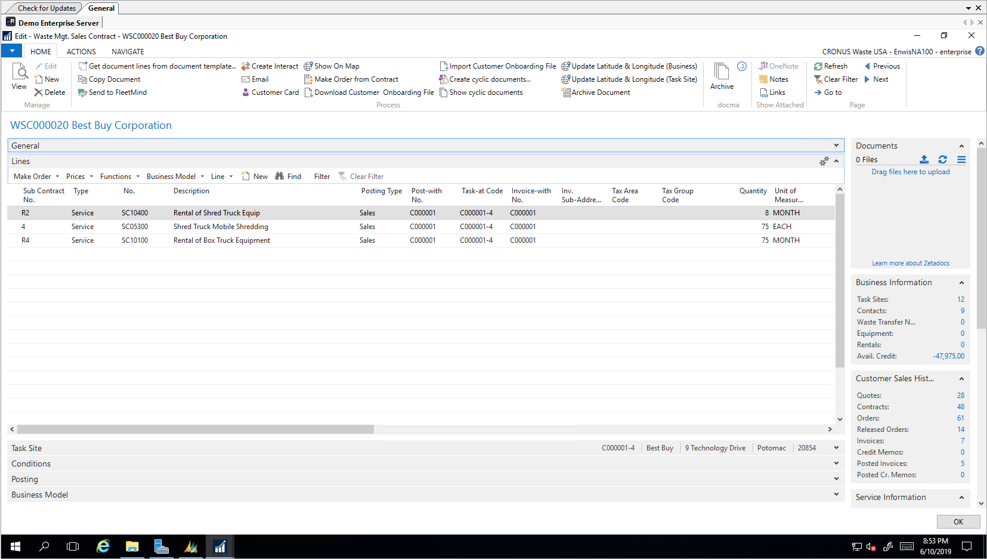Open the Make Order dropdown
This screenshot has height=559, width=987.
36,177
